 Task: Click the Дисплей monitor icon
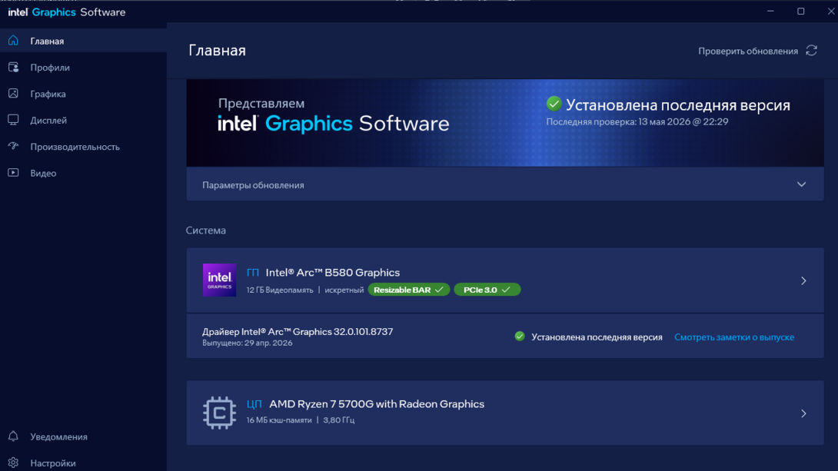(13, 120)
